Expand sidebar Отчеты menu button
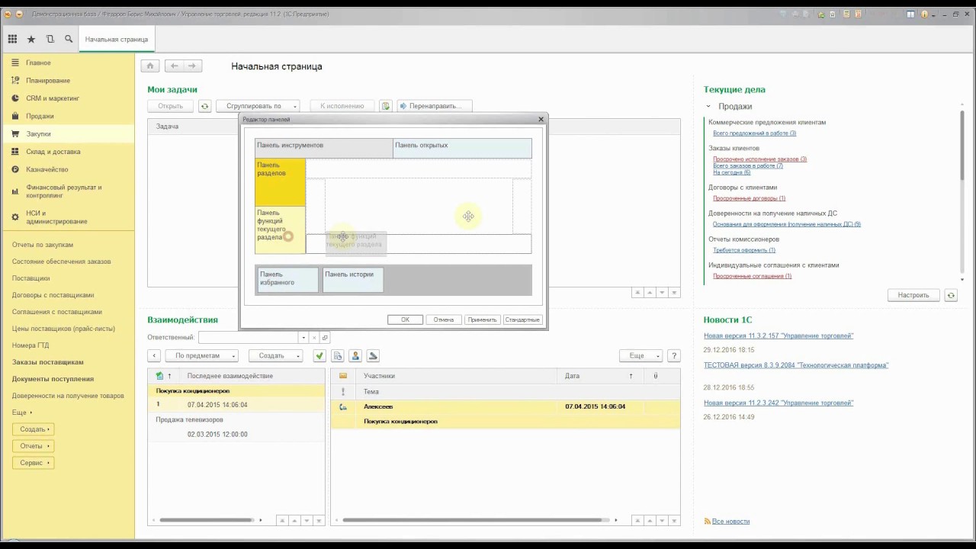 click(33, 446)
